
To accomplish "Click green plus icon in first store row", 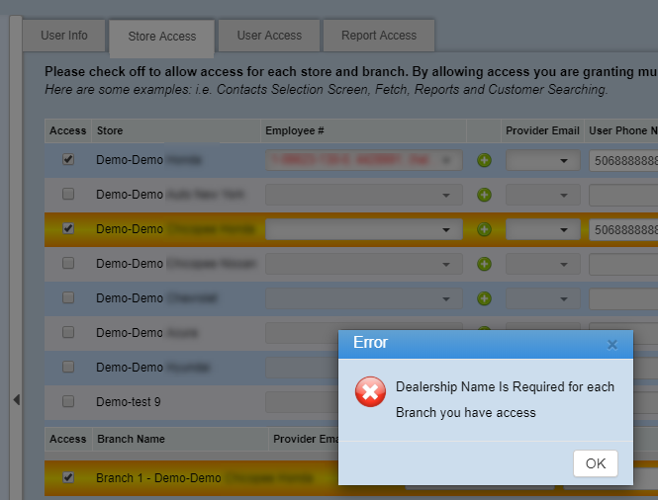I will click(484, 160).
